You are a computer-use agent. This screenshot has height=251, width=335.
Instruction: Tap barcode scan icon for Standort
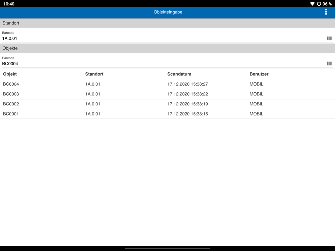tap(330, 38)
